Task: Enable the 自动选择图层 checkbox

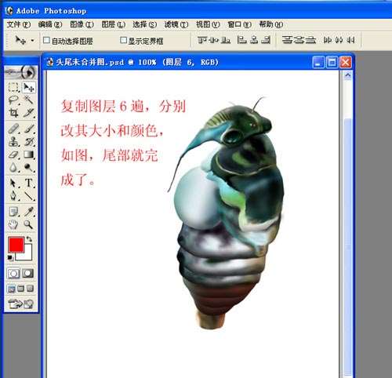Action: click(46, 40)
